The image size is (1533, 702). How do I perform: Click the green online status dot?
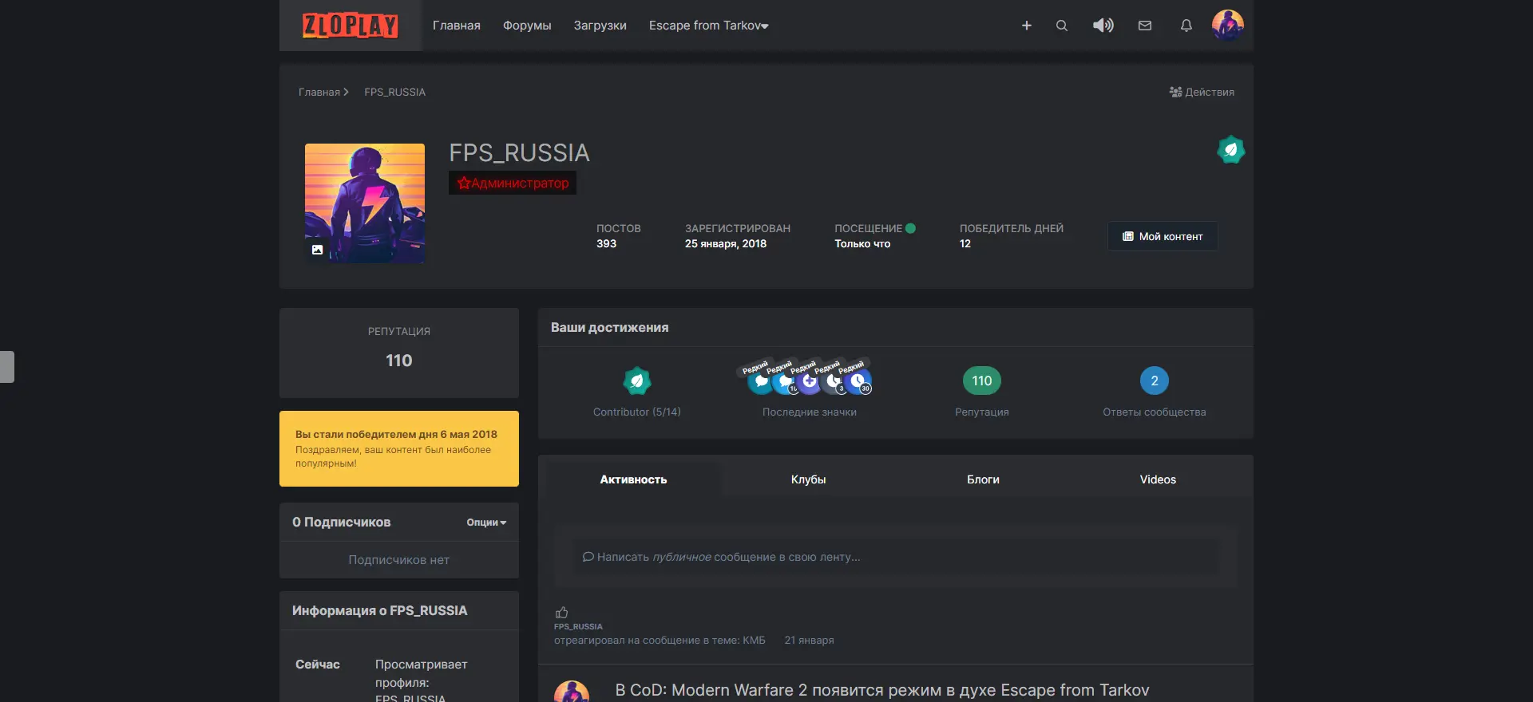coord(910,228)
